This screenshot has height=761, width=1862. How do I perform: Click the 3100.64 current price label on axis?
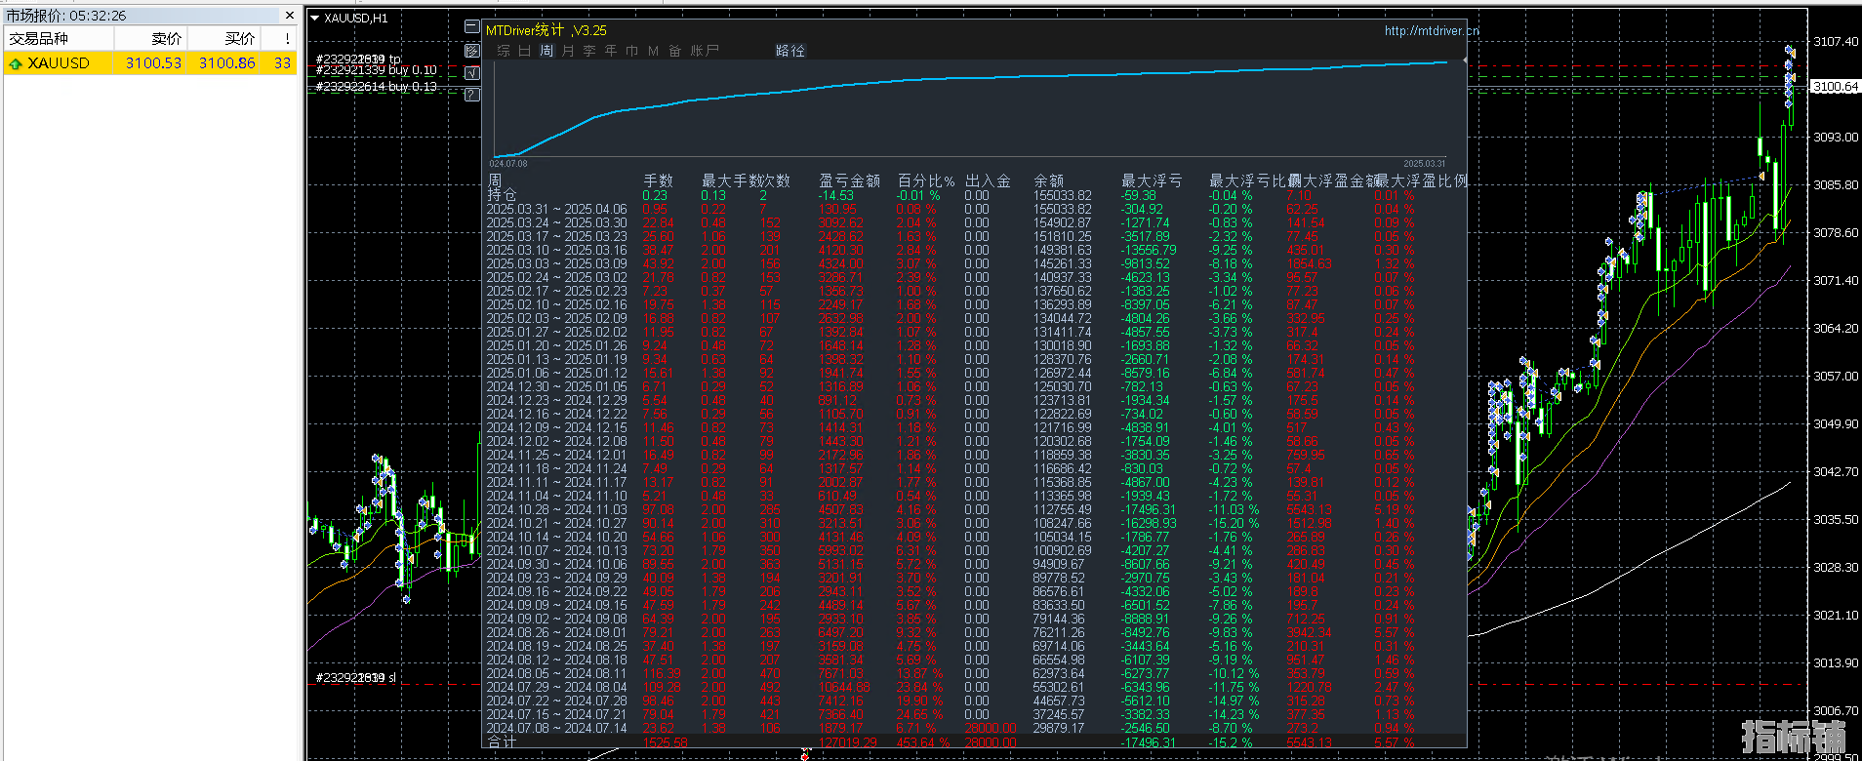tap(1836, 87)
